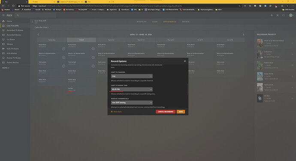Open Movies library in sidebar
This screenshot has height=161, width=296.
pos(10,44)
